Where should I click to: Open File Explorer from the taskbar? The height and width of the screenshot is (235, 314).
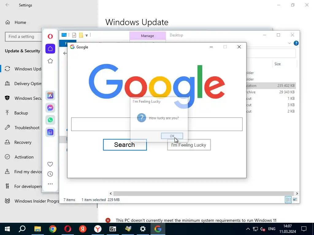[x=37, y=229]
